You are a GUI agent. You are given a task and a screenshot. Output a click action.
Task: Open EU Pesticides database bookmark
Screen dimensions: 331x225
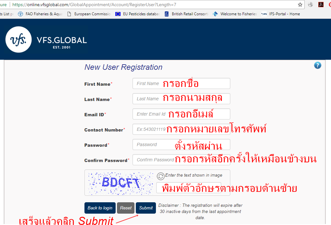click(x=138, y=14)
